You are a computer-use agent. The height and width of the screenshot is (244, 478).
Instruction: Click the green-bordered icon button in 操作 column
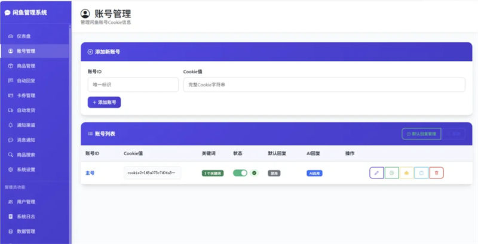coord(391,173)
